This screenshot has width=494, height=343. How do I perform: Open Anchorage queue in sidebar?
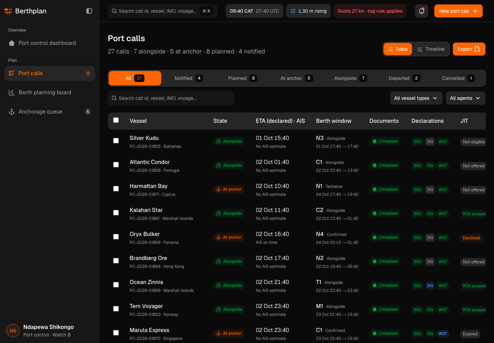pos(50,112)
